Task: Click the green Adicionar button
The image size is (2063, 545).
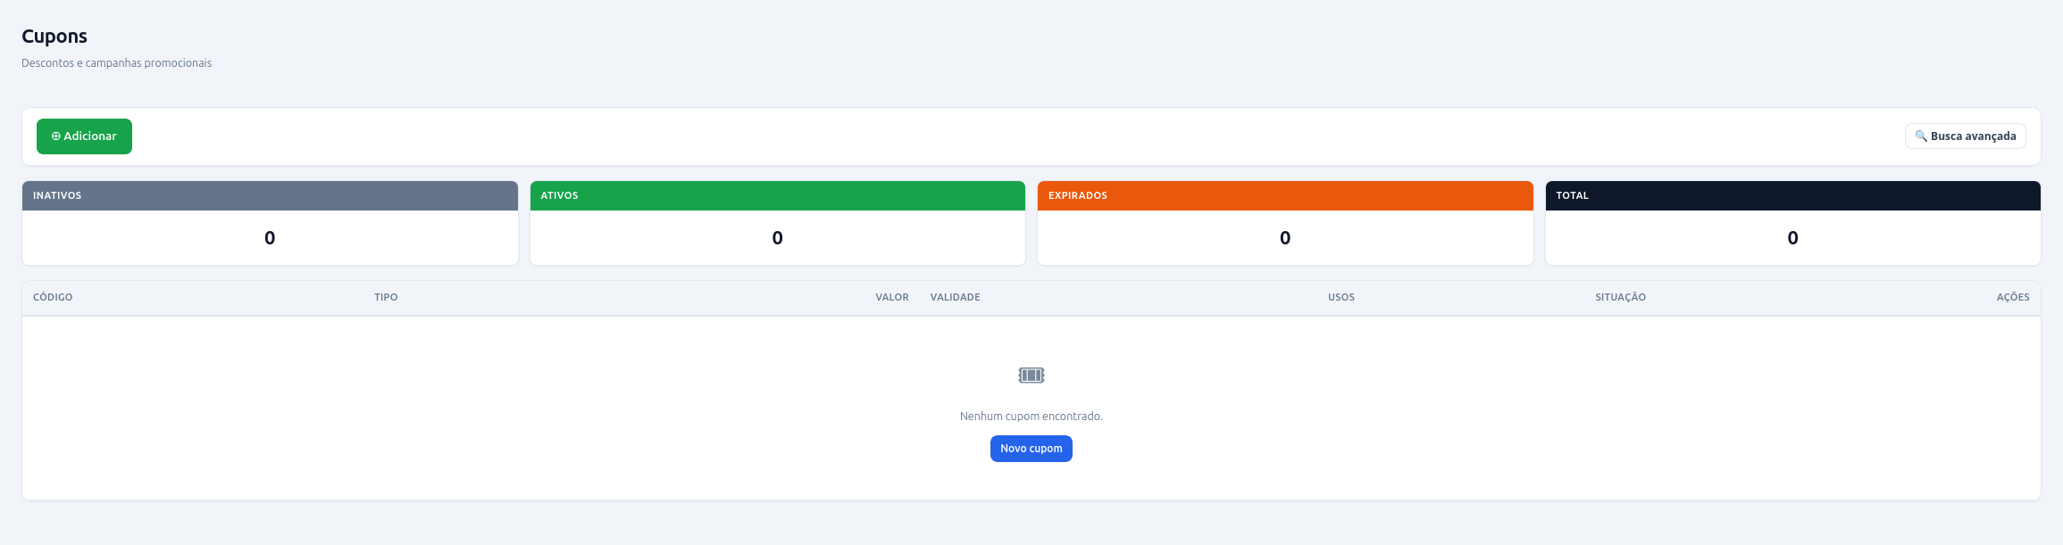Action: coord(84,136)
